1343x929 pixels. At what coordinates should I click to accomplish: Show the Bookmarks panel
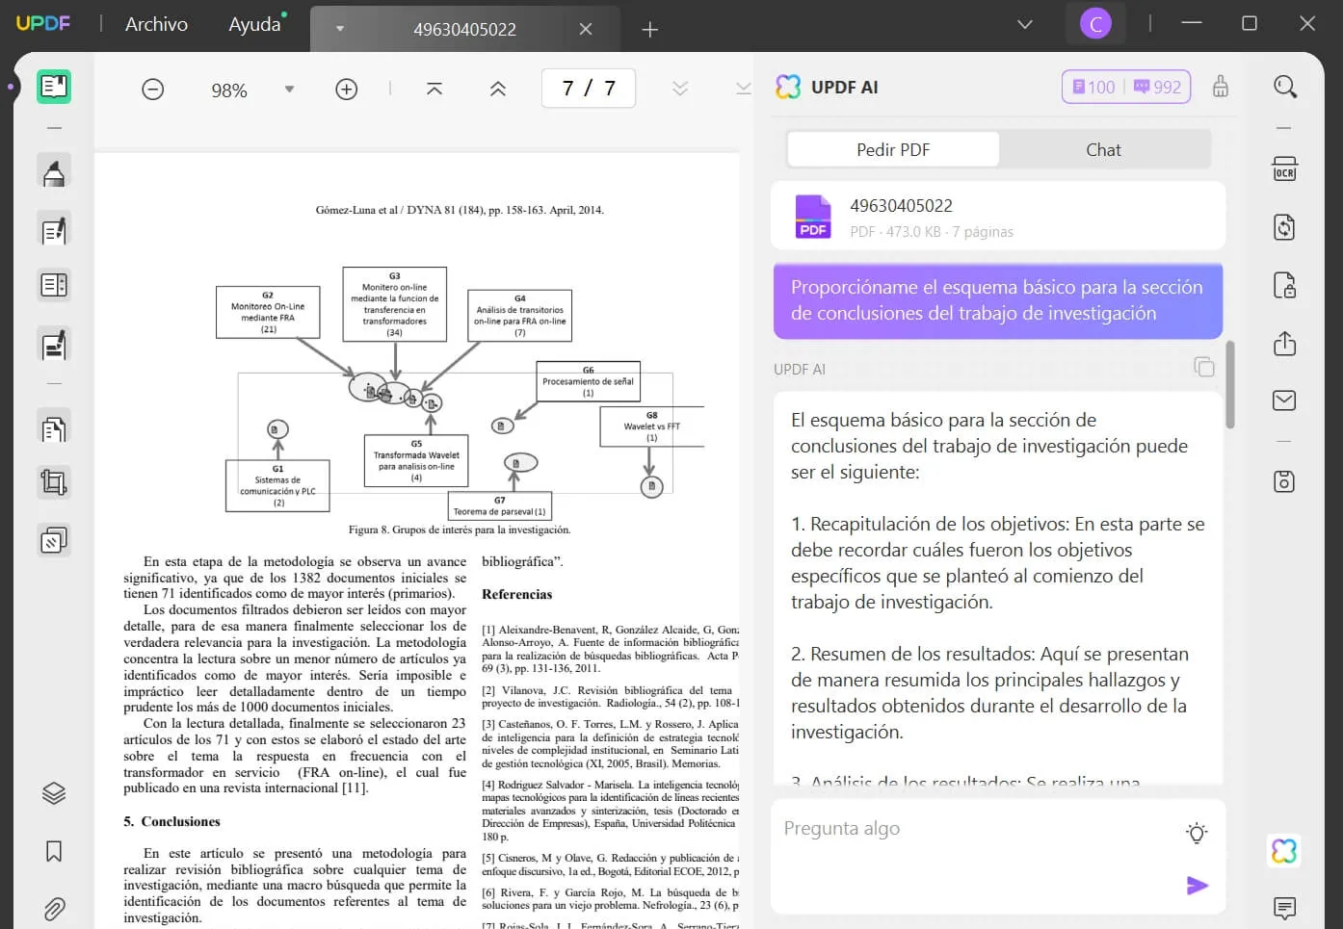pos(54,851)
